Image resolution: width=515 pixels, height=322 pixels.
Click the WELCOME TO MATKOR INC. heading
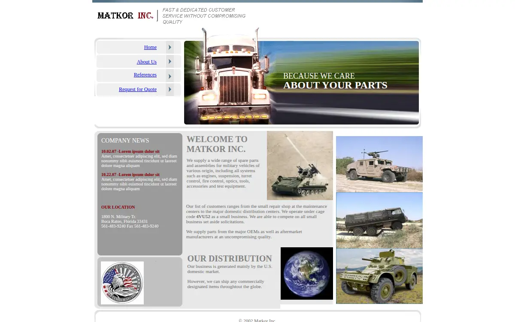click(217, 144)
